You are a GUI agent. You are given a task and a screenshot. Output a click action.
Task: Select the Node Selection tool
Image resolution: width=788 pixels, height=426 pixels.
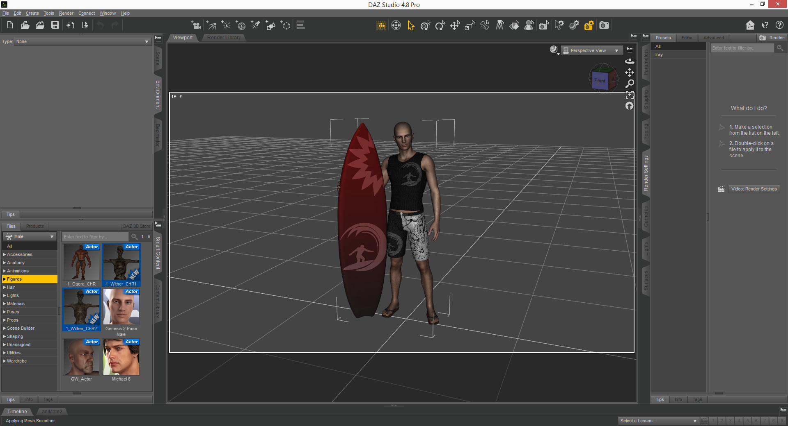pos(410,25)
